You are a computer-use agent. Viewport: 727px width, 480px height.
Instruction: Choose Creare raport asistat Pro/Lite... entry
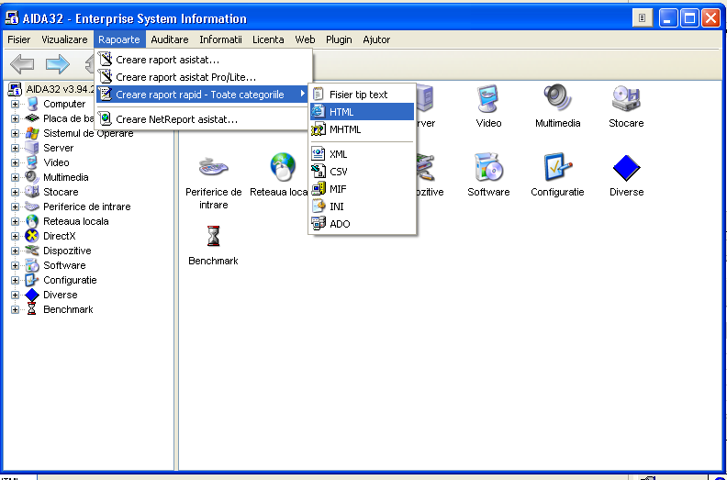203,77
